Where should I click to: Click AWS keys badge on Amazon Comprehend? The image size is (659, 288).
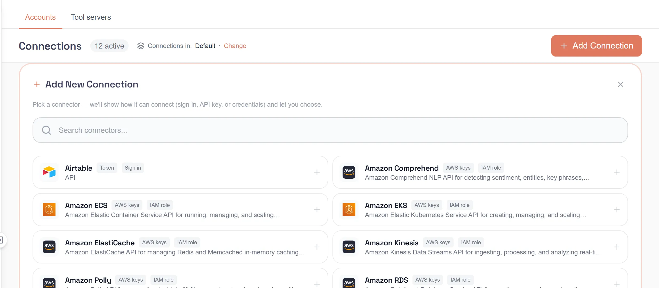[458, 168]
